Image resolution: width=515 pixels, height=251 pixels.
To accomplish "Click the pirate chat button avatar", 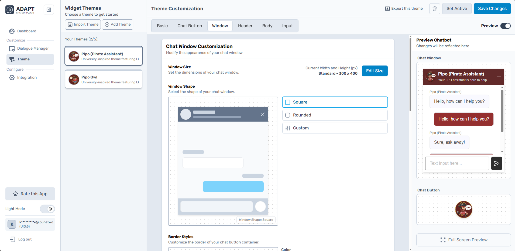I will coord(463,209).
